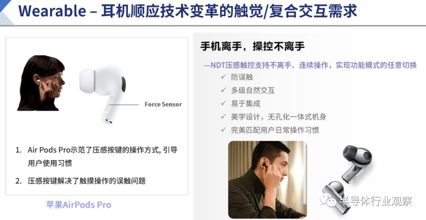Click the checkmark beside 易于集成
This screenshot has width=426, height=220.
click(x=224, y=103)
